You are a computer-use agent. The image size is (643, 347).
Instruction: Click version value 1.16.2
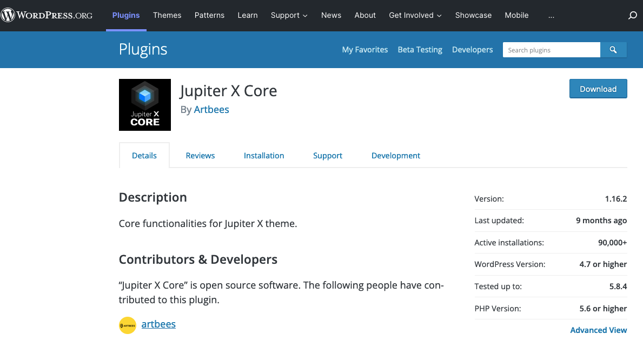point(616,199)
